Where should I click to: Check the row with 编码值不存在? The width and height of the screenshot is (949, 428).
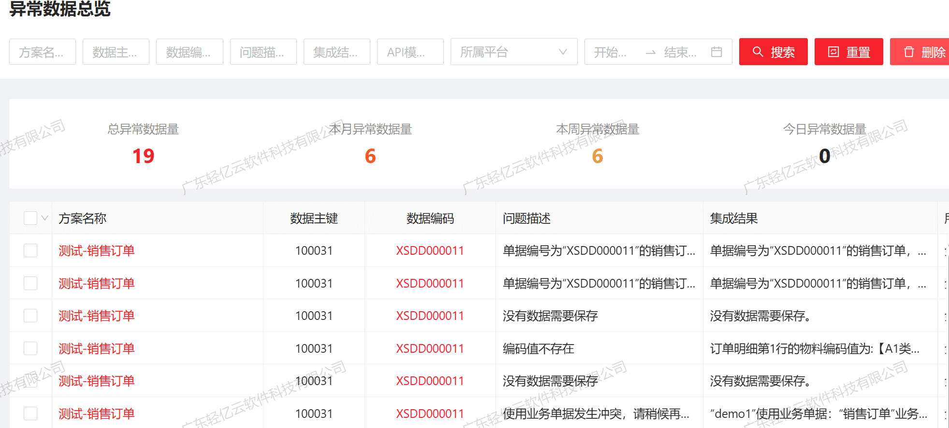click(x=30, y=348)
